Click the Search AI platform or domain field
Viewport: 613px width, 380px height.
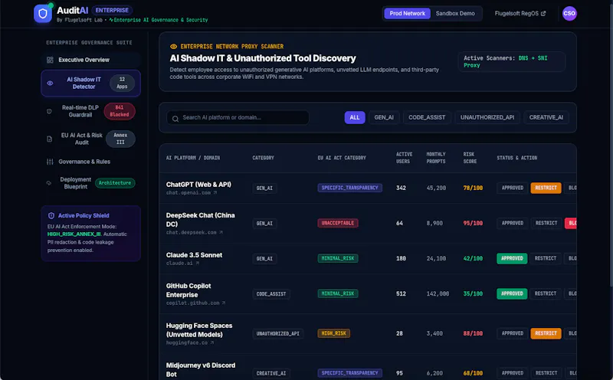tap(238, 117)
